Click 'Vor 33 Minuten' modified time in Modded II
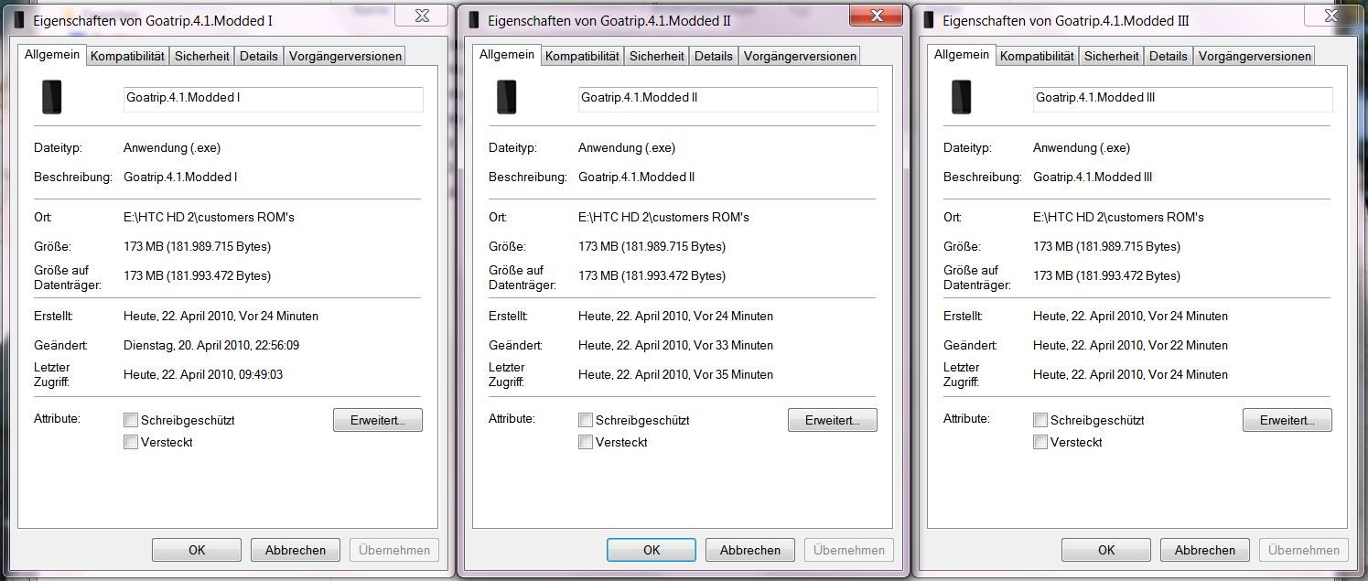Screen dimensions: 1368x581 pyautogui.click(x=732, y=346)
